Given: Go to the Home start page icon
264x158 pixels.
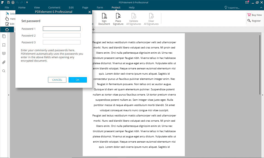Looking at the screenshot, I should (7, 29).
